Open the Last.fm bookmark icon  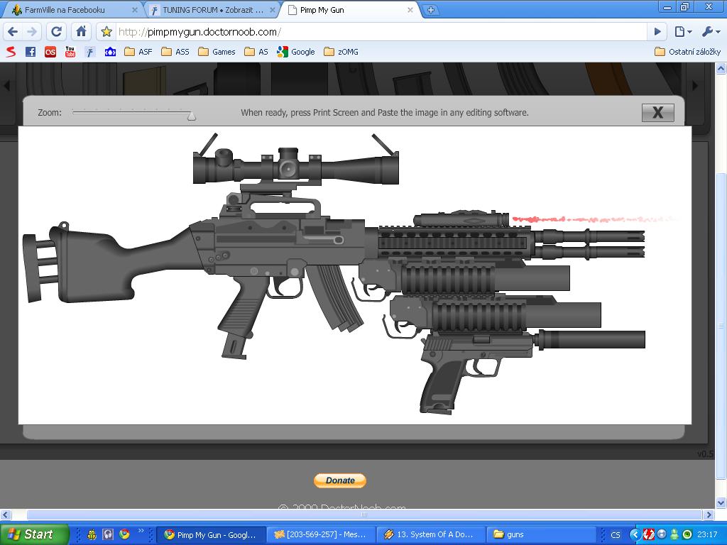click(x=50, y=51)
